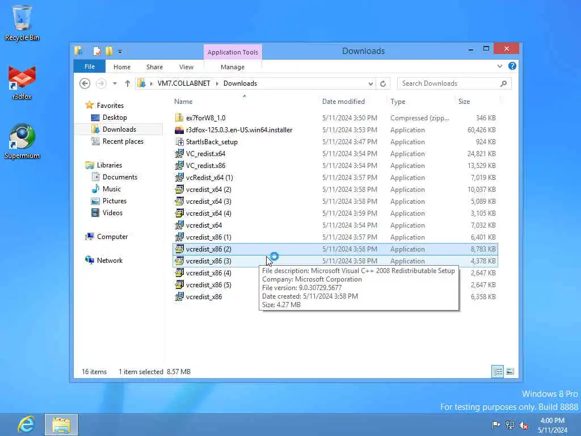The image size is (581, 436).
Task: Open the Documents library
Action: (120, 177)
